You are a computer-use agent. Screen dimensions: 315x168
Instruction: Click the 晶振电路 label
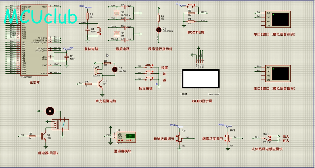coord(122,49)
